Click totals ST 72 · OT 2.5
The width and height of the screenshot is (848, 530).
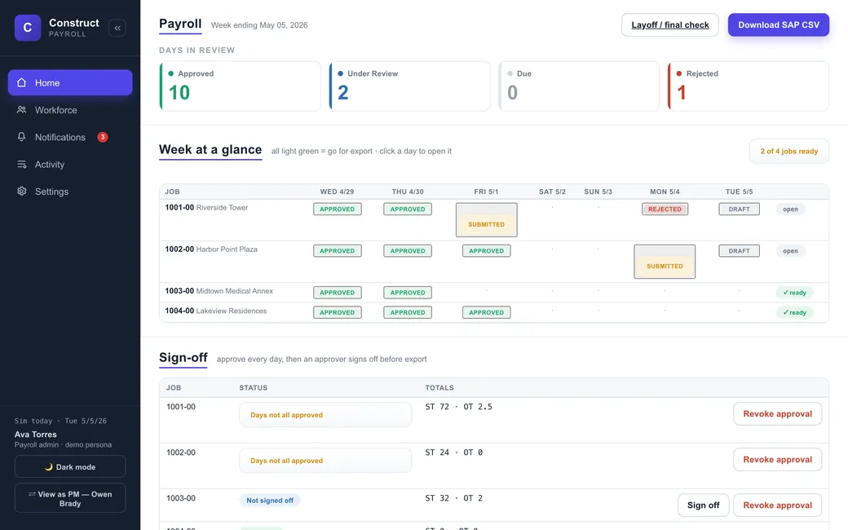458,407
